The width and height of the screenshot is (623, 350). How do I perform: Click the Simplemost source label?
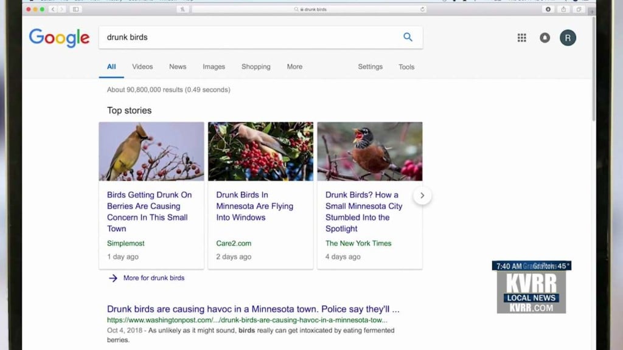pyautogui.click(x=125, y=243)
